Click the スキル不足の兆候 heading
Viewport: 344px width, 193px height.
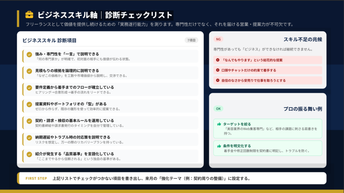[303, 39]
